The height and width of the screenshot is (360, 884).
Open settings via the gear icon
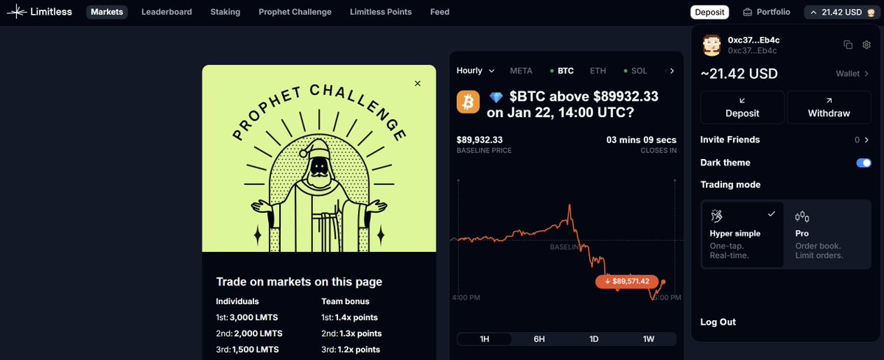click(x=867, y=45)
